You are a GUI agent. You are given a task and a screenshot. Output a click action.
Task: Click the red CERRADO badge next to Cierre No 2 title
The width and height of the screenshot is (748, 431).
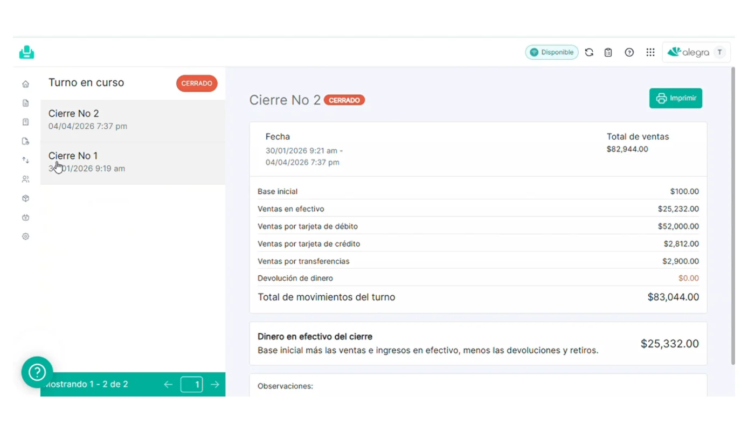[x=344, y=100]
